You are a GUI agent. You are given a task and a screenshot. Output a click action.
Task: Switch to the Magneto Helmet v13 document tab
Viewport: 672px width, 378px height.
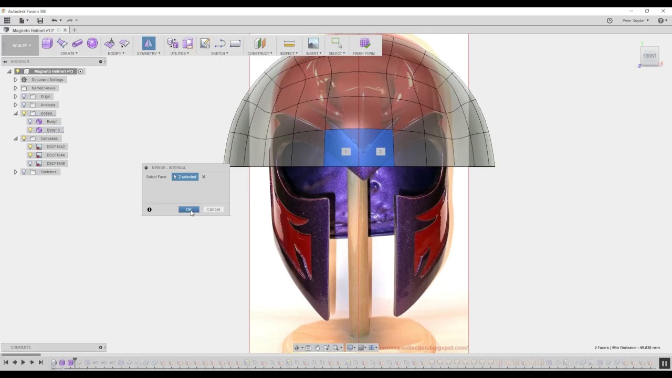[33, 30]
